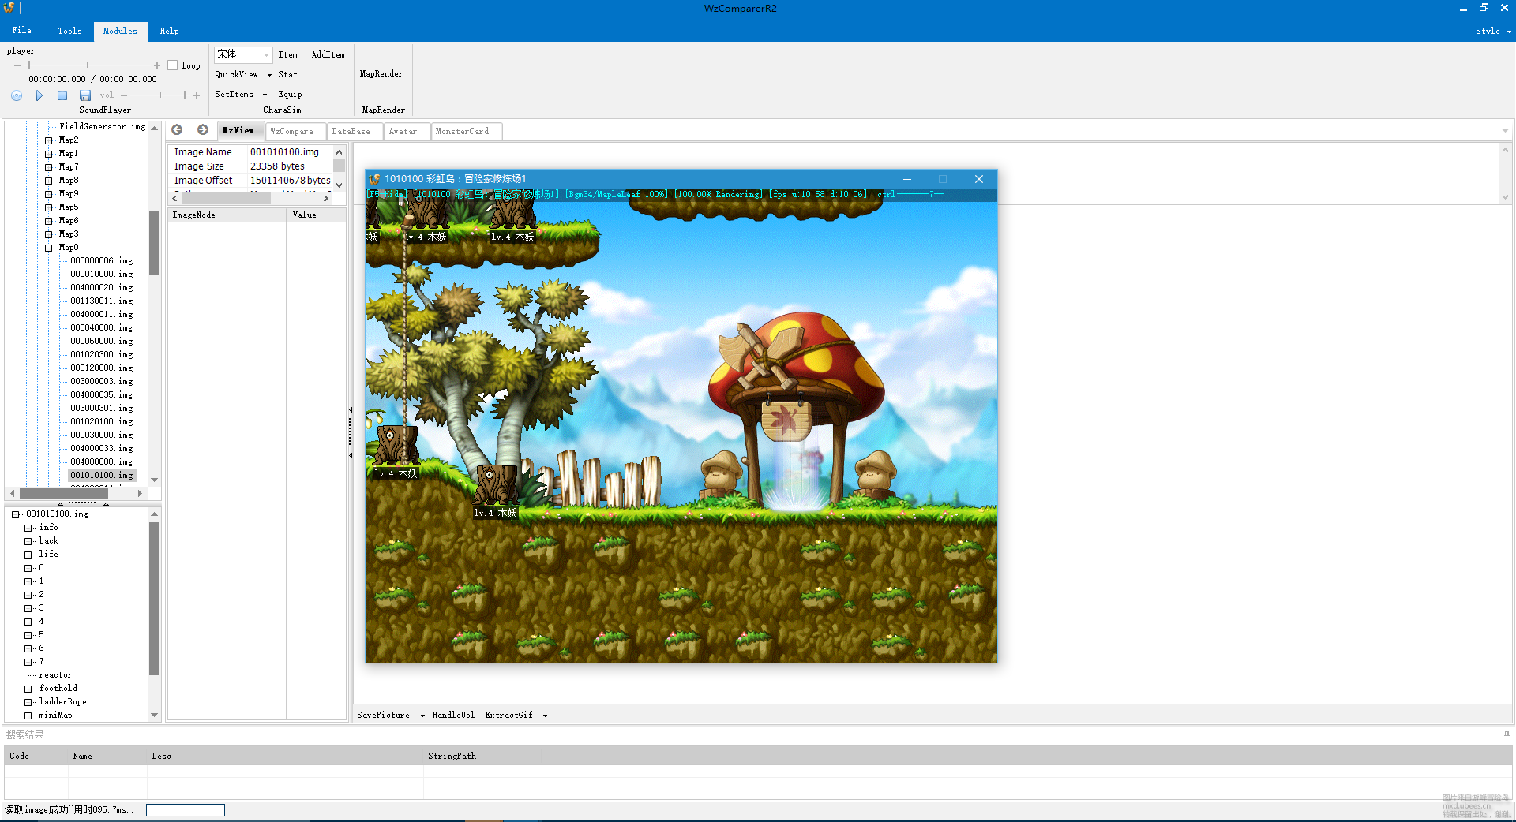
Task: Open the ExtractGif dropdown arrow
Action: click(545, 716)
